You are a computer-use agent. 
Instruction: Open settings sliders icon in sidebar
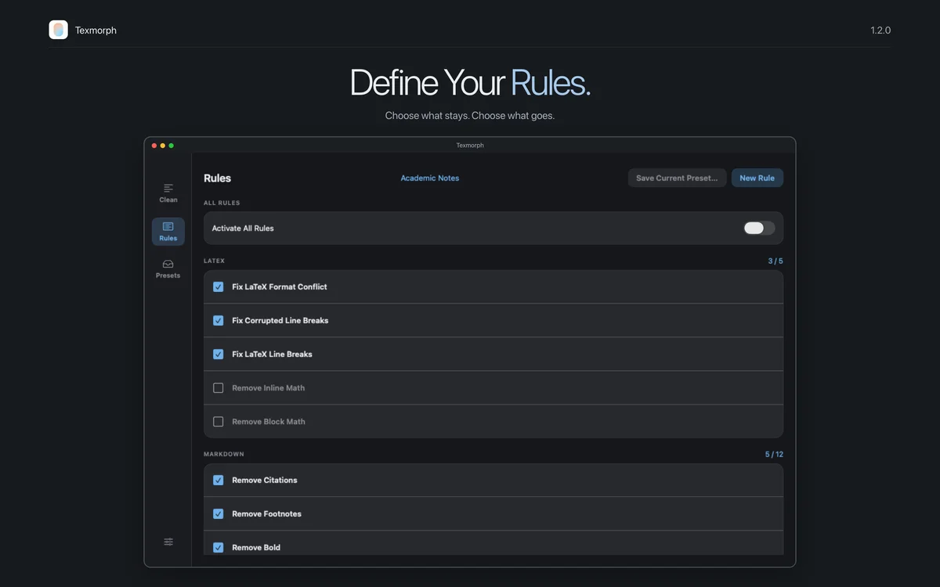[x=168, y=542]
